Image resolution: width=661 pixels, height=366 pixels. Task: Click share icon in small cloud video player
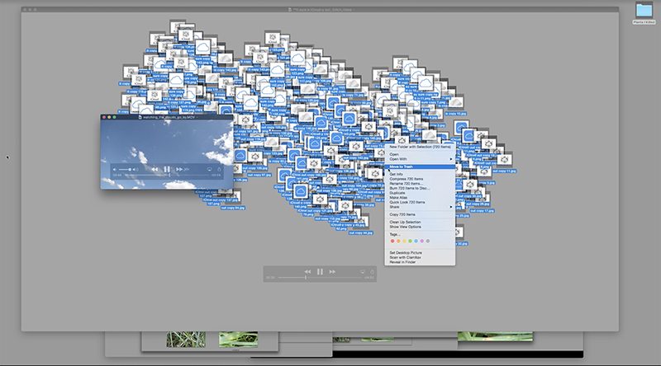click(x=220, y=168)
